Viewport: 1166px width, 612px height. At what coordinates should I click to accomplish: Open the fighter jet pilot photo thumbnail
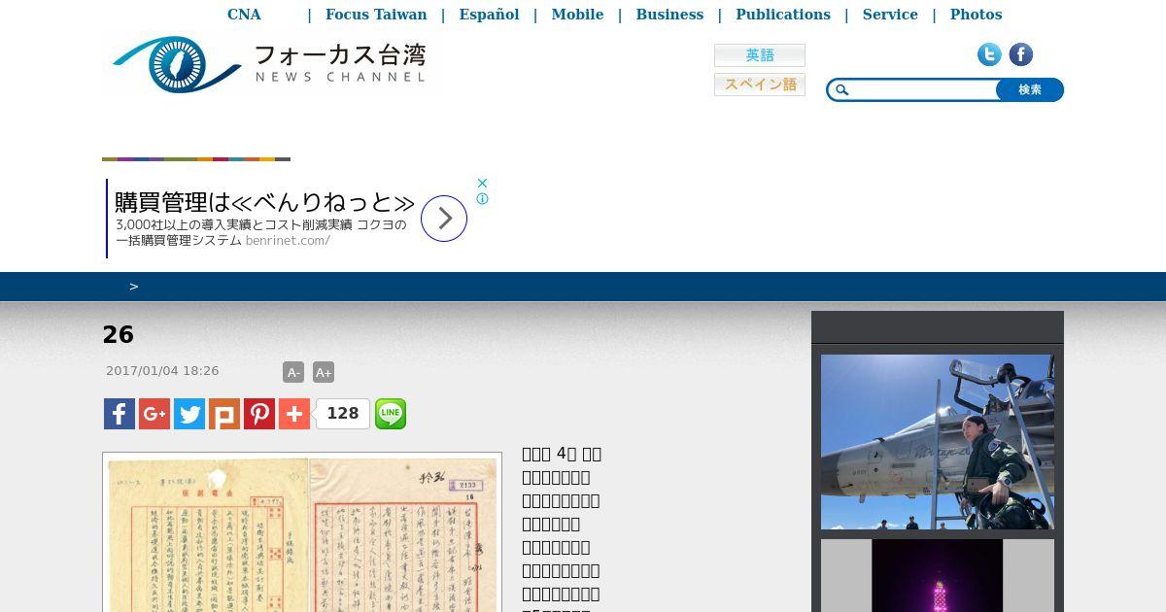click(938, 442)
